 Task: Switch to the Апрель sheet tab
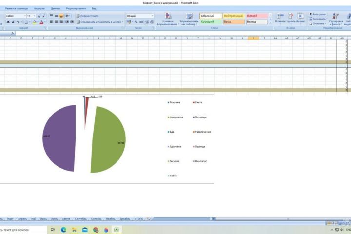(22, 219)
